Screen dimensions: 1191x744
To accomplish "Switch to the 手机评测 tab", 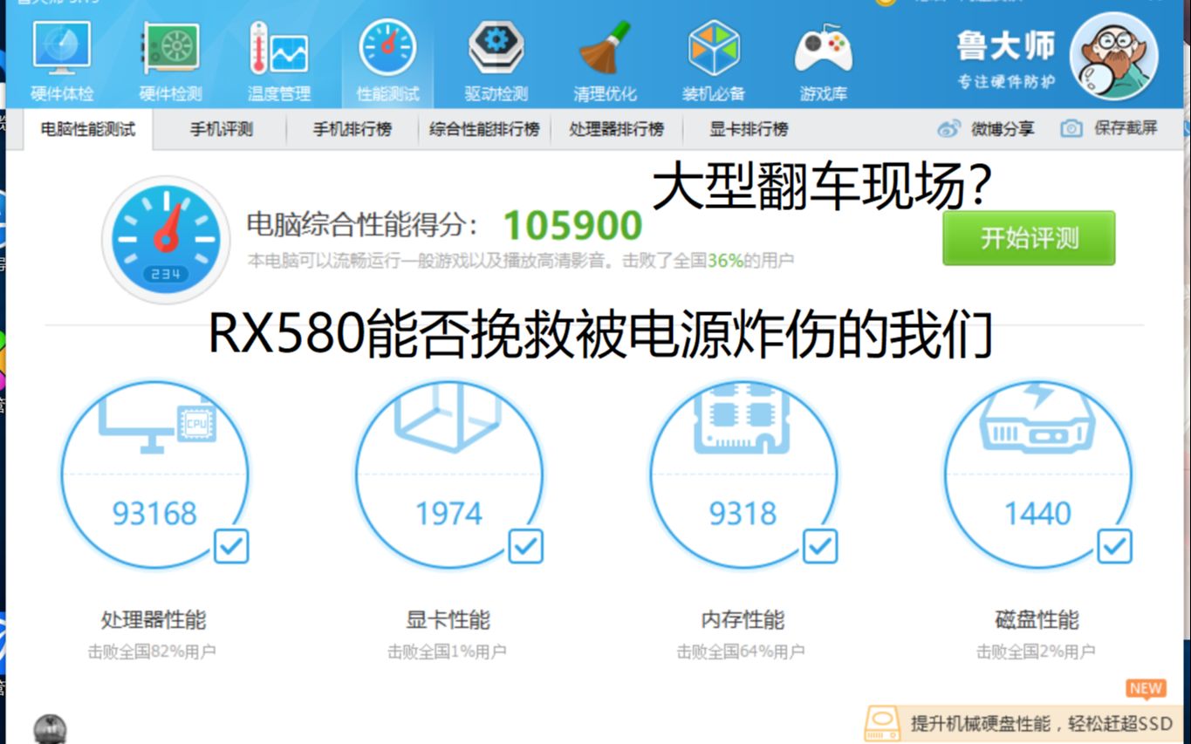I will [x=222, y=129].
